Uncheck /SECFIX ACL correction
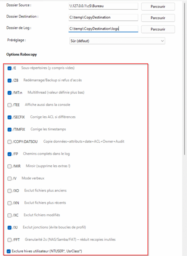This screenshot has width=187, height=256. [x=9, y=117]
